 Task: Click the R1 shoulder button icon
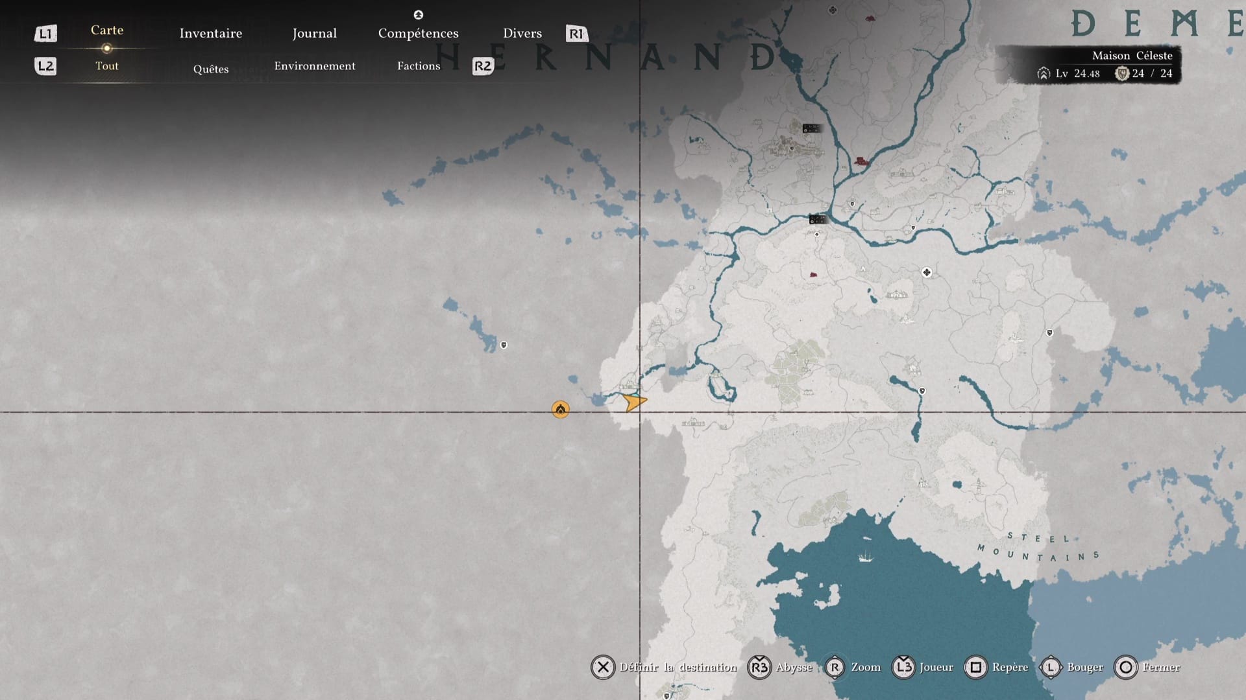[576, 34]
